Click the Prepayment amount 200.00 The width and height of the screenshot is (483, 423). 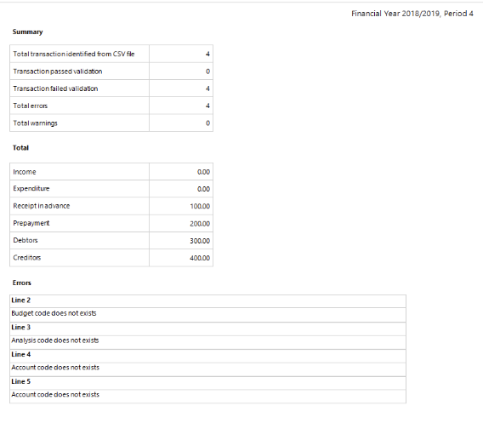(x=200, y=224)
